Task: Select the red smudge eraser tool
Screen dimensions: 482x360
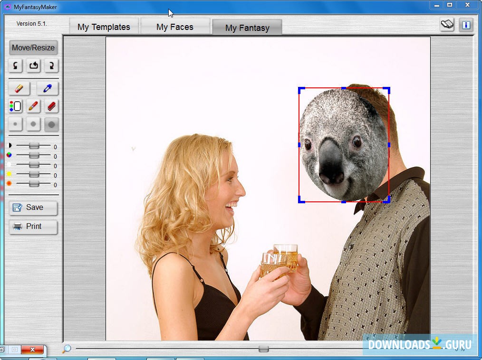Action: point(51,106)
